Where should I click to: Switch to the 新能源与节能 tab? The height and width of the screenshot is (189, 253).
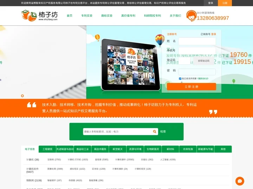pyautogui.click(x=206, y=149)
